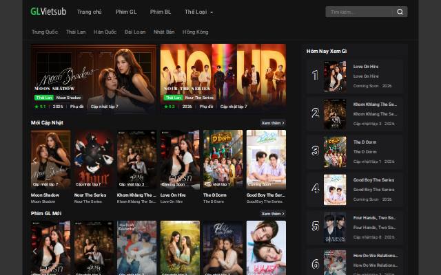Image resolution: width=441 pixels, height=275 pixels.
Task: Open the GLVietsub logo home link
Action: coord(48,12)
